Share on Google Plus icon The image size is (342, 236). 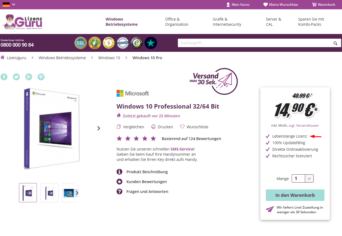pos(29,77)
